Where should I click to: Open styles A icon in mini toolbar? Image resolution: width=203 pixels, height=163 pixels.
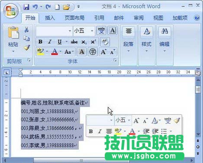click(155, 120)
